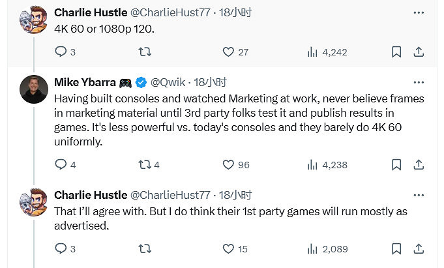View the 4,242 views analytics
The image size is (444, 268).
(x=312, y=52)
